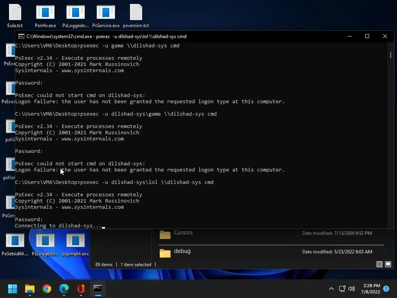Click the '1 item selected' status text
The width and height of the screenshot is (397, 298).
click(x=136, y=265)
